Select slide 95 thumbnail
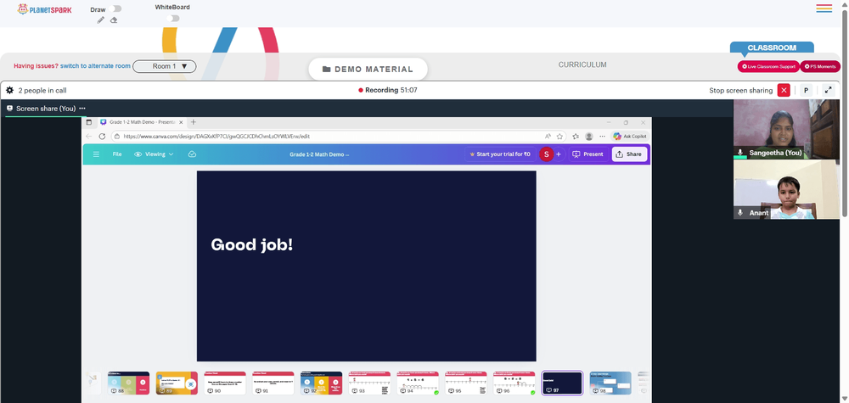This screenshot has width=849, height=403. click(465, 383)
